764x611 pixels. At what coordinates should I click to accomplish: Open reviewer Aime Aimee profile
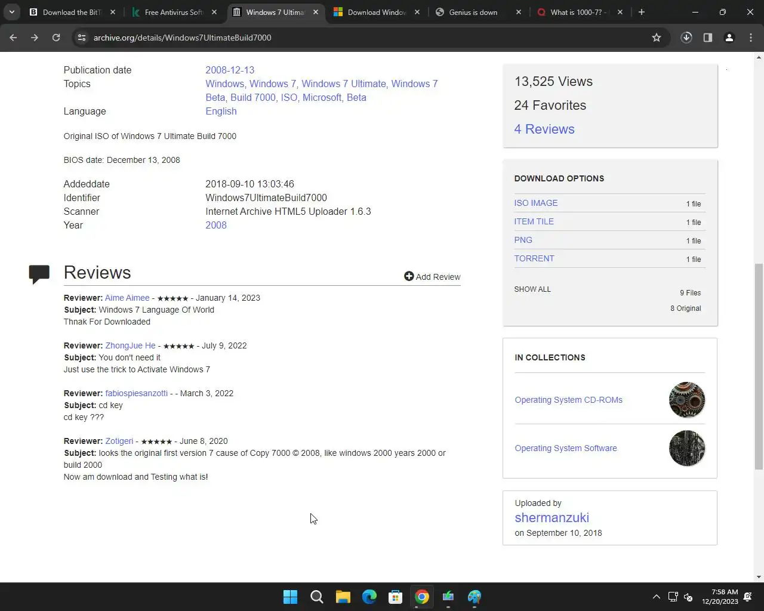click(127, 298)
